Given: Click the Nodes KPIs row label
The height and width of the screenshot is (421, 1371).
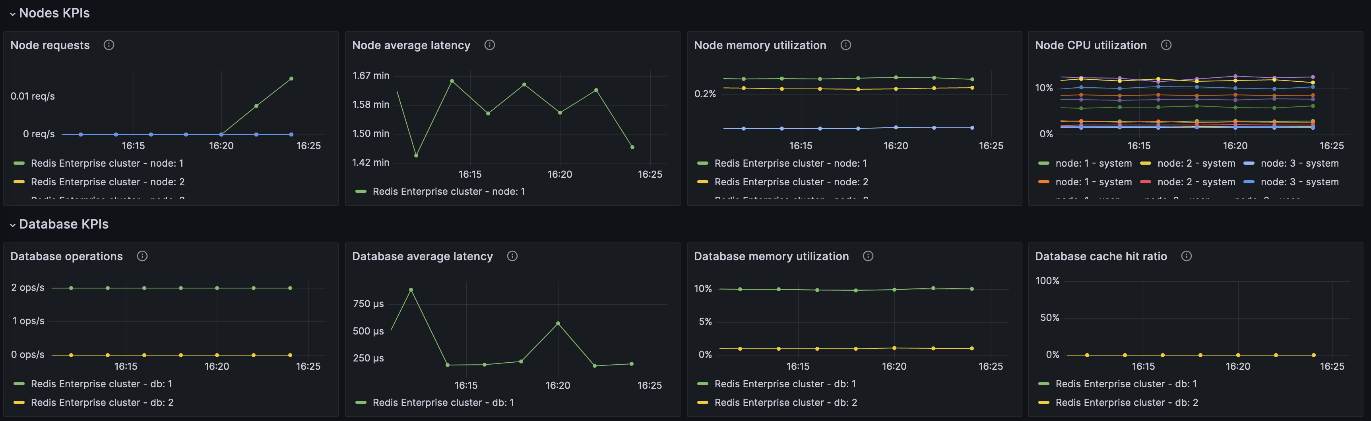Looking at the screenshot, I should 54,13.
